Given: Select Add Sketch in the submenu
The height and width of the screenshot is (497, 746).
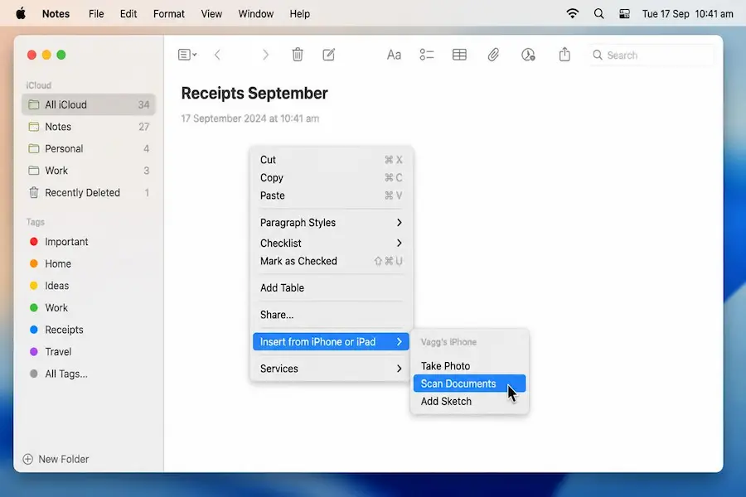Looking at the screenshot, I should coord(470,402).
